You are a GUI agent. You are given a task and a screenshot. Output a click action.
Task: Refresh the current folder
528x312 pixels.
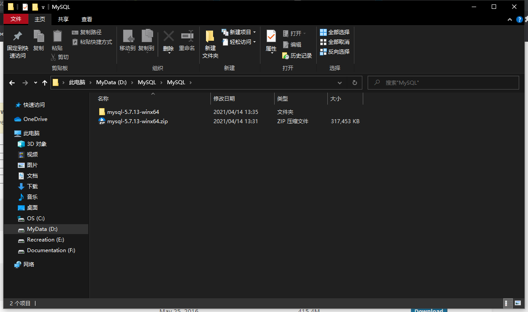354,82
